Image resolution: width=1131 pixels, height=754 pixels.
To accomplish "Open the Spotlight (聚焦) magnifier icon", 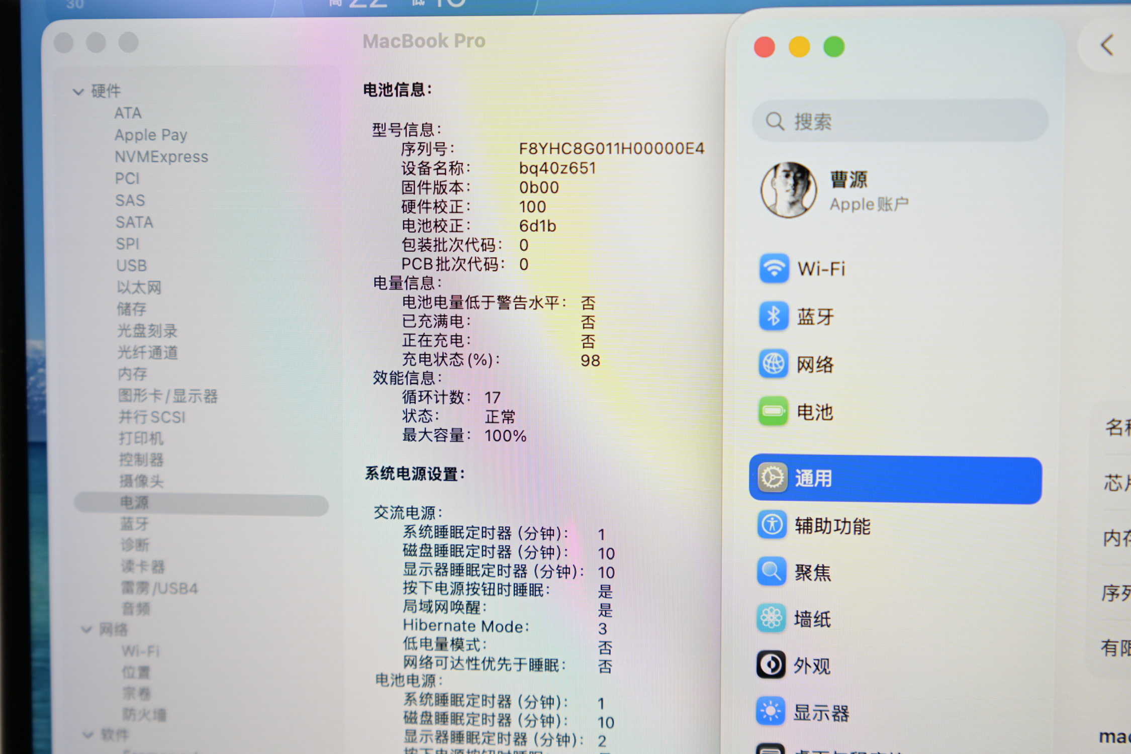I will [x=772, y=572].
